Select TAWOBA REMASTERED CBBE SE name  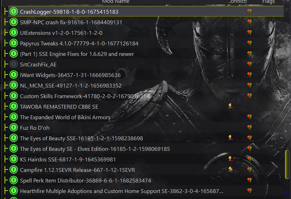point(59,107)
